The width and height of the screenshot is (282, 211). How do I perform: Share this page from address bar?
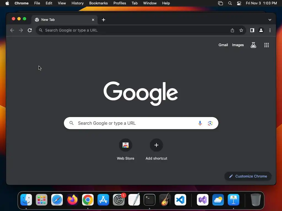[232, 30]
